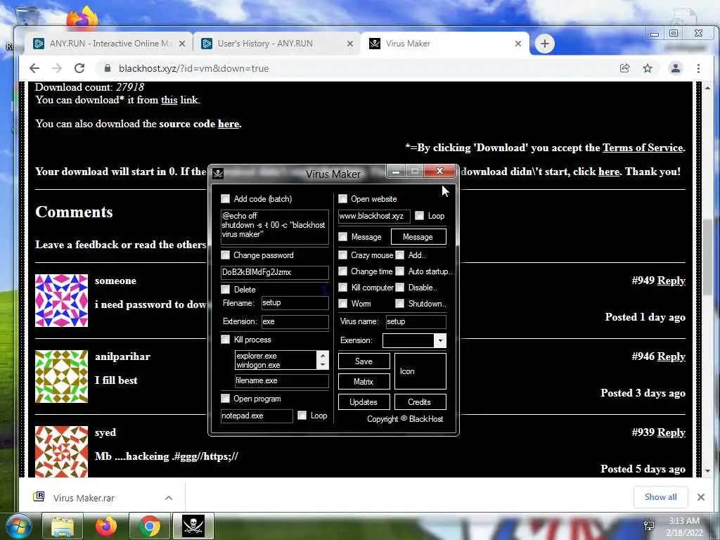Open the Exension dropdown arrow
Screen dimensions: 720x540
(x=440, y=340)
